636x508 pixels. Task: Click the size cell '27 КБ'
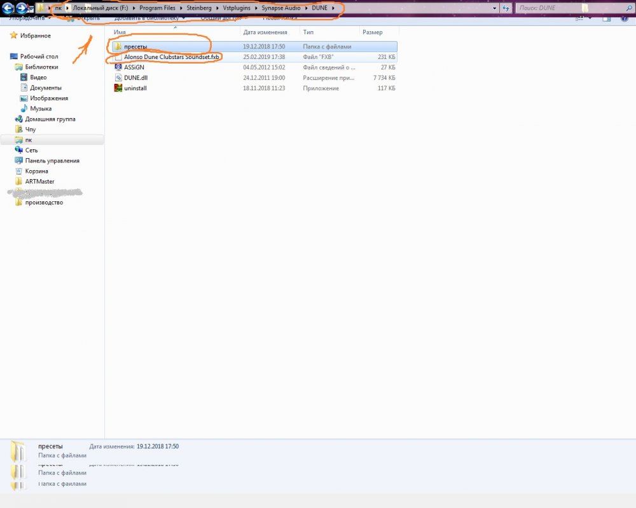point(388,67)
